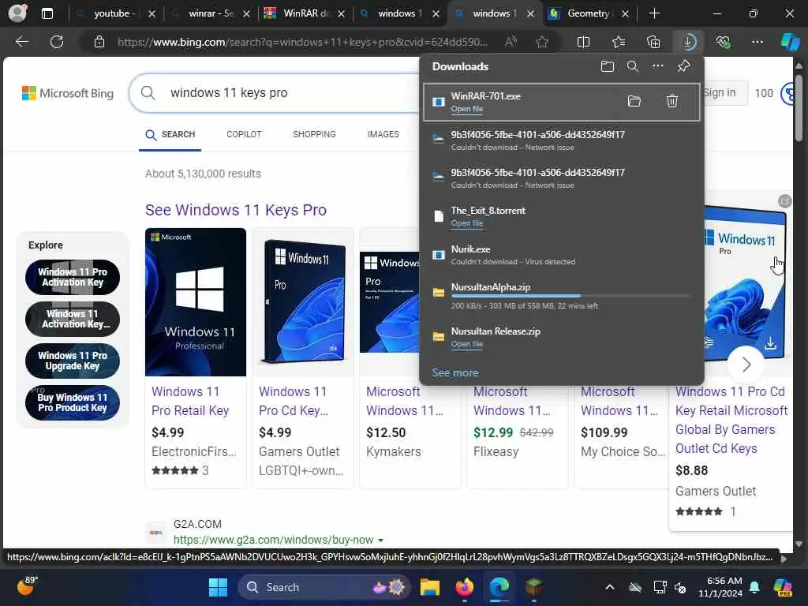Click Windows taskbar Search box

(x=324, y=587)
